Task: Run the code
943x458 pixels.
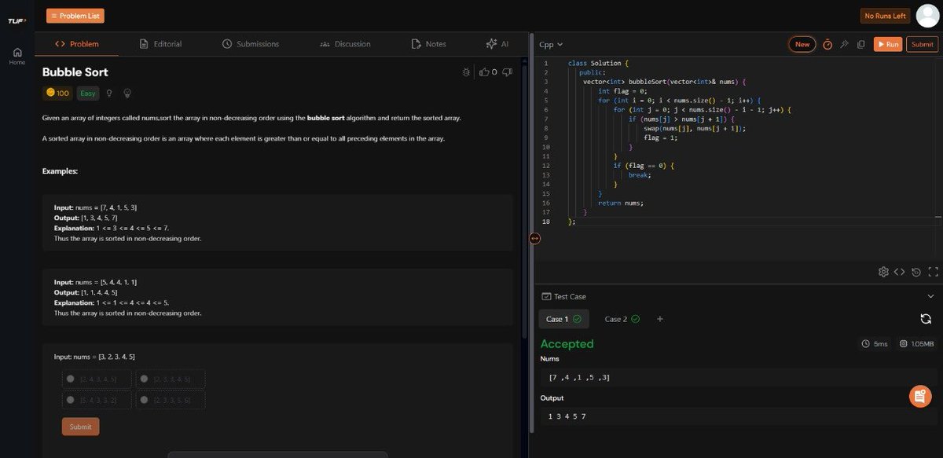Action: click(888, 44)
